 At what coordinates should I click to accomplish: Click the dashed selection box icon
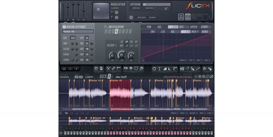(x=136, y=68)
